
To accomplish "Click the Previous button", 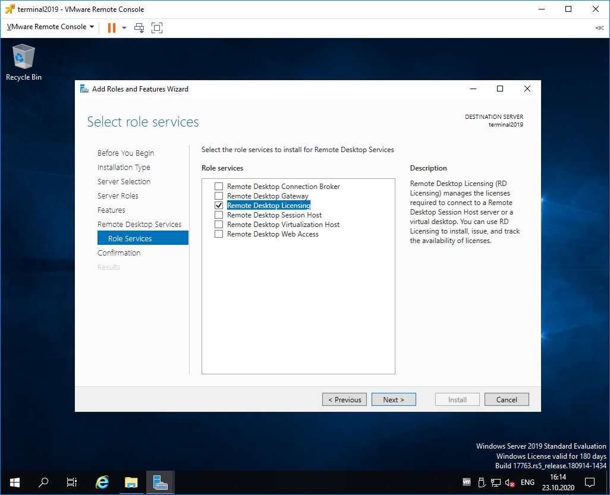I will (x=344, y=399).
